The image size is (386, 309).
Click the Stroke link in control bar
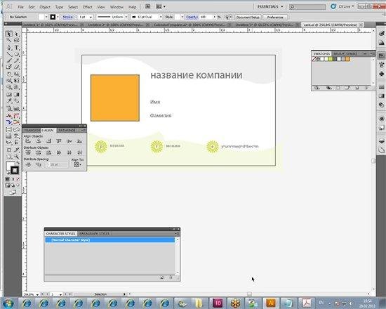[67, 17]
